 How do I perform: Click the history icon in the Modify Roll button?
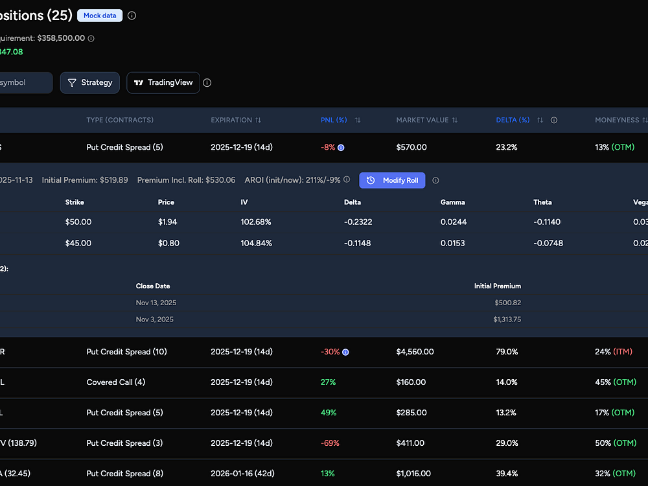pos(371,180)
